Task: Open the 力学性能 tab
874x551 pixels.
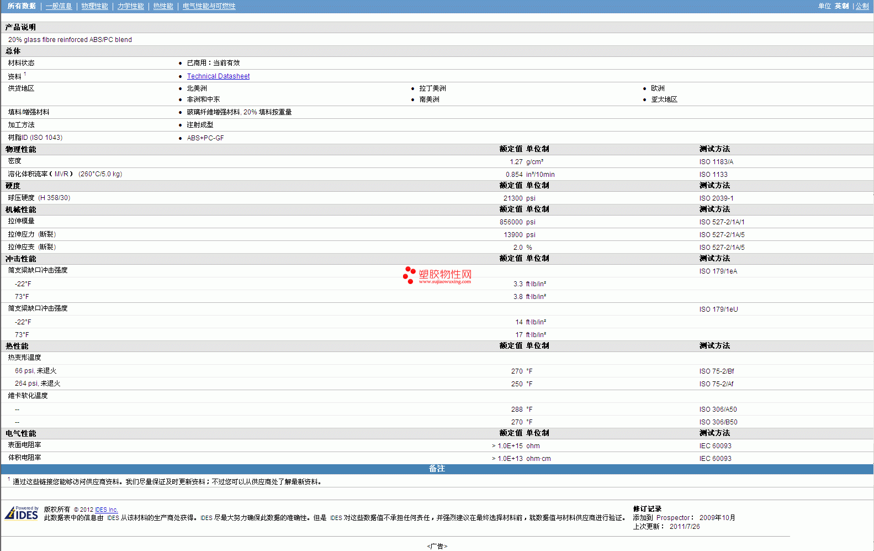Action: (130, 6)
